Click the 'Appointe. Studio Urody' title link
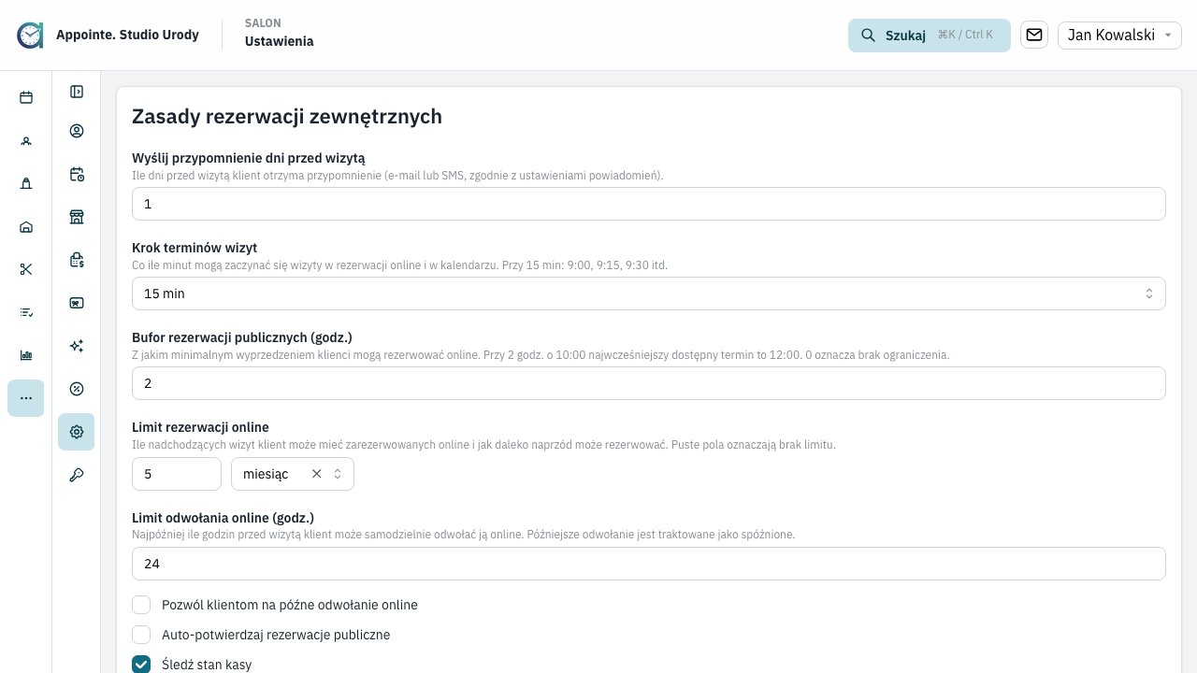The width and height of the screenshot is (1197, 673). pyautogui.click(x=127, y=35)
